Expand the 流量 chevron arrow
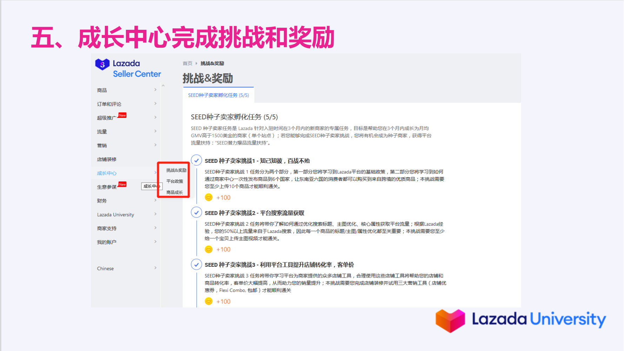This screenshot has width=624, height=351. [155, 131]
